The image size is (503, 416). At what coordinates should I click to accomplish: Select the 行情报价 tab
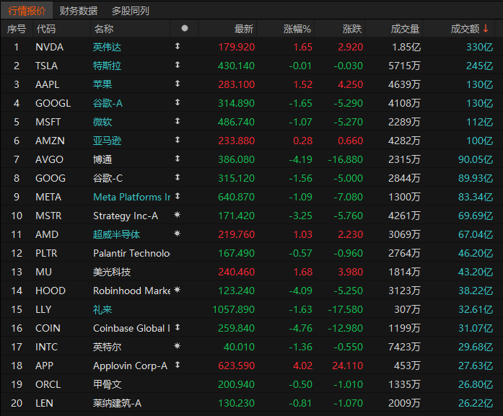pyautogui.click(x=27, y=11)
